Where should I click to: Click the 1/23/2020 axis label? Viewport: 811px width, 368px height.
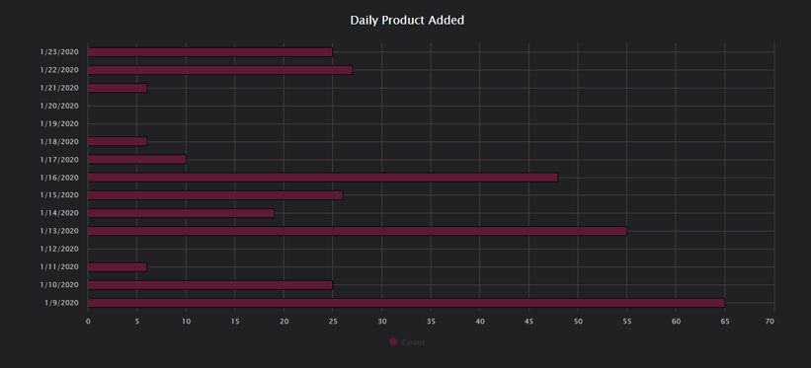(x=59, y=52)
